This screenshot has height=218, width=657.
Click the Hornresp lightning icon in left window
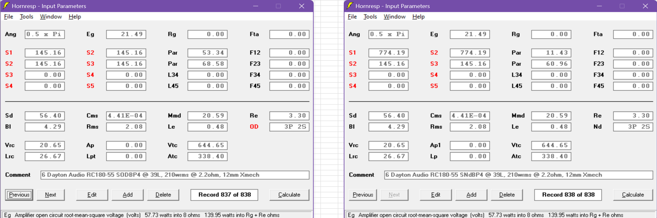(6, 6)
